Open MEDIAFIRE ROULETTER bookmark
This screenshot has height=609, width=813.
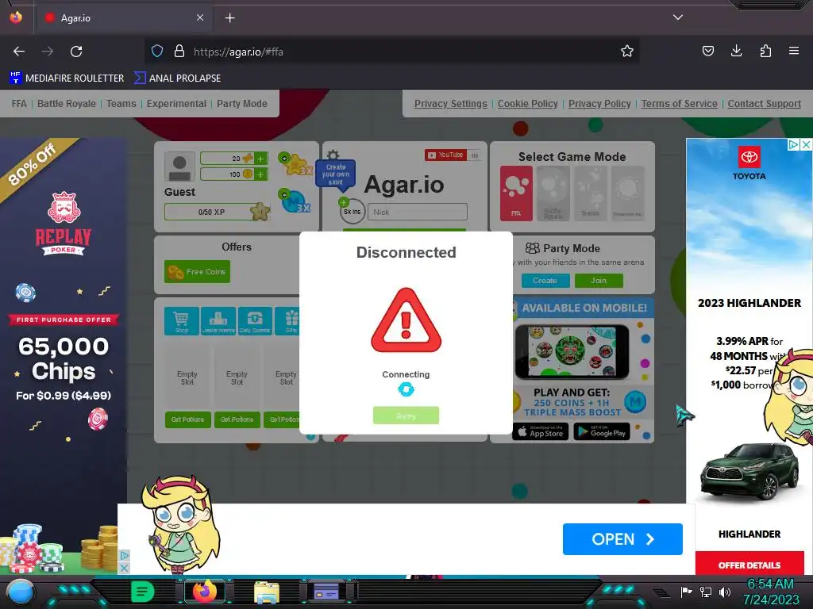click(67, 79)
